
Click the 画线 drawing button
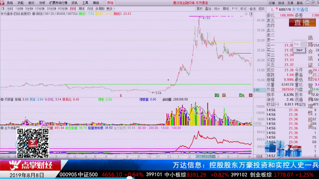pyautogui.click(x=226, y=9)
